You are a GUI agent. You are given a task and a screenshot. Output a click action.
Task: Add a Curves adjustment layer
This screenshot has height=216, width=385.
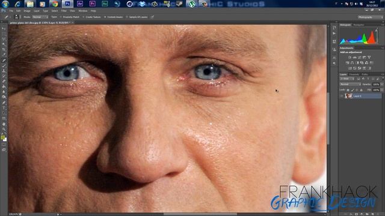click(x=359, y=58)
